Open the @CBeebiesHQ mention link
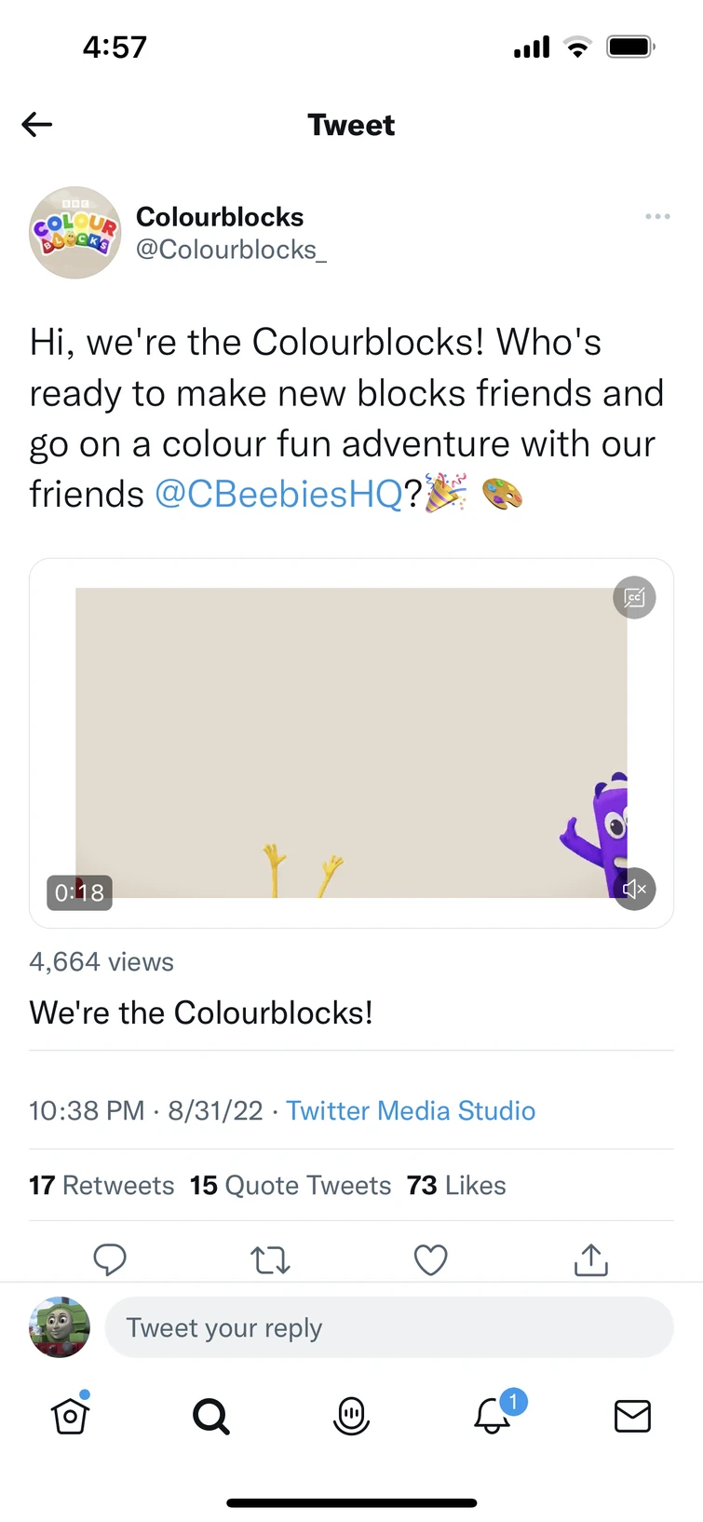 pos(277,494)
